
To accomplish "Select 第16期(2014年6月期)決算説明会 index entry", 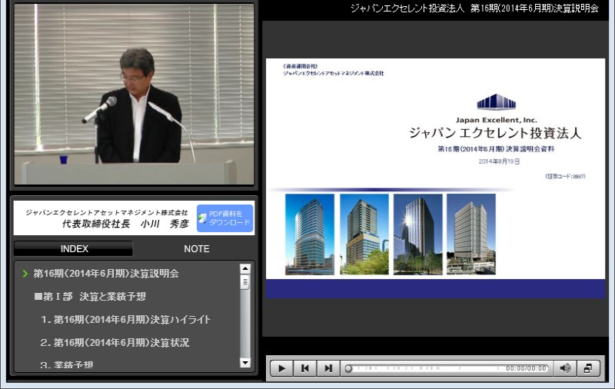I will [x=106, y=274].
